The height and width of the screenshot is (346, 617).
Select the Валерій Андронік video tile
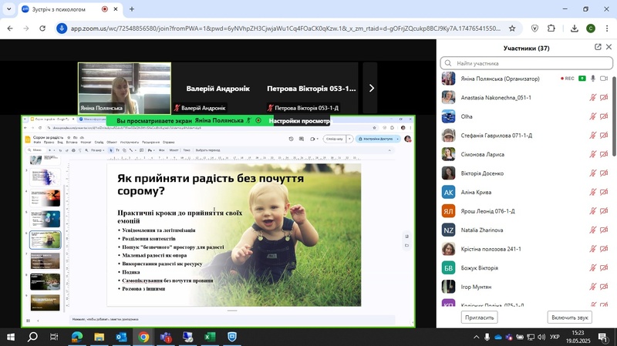tap(218, 88)
